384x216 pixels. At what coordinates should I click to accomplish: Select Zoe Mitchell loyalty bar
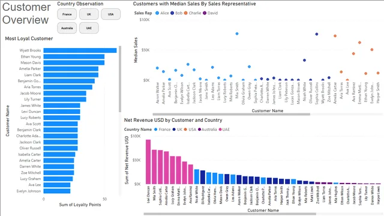[x=59, y=173]
